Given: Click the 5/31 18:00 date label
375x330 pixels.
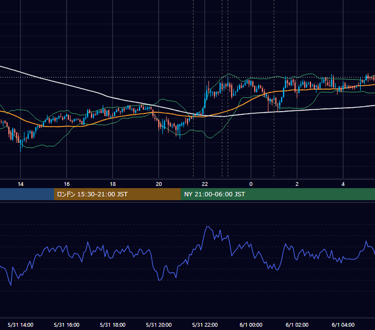Looking at the screenshot, I should coord(113,324).
